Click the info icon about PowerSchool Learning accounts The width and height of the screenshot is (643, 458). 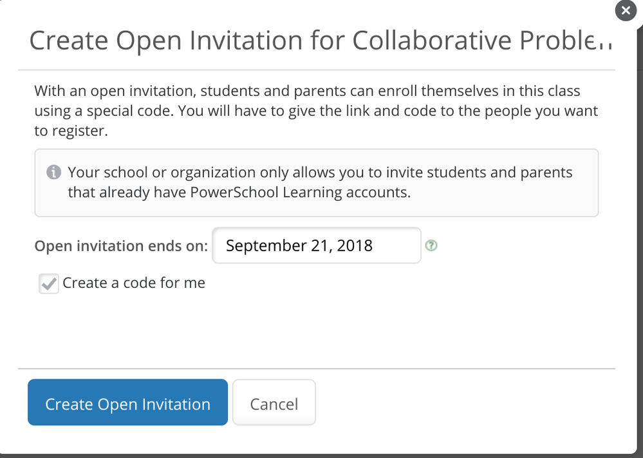click(x=53, y=171)
